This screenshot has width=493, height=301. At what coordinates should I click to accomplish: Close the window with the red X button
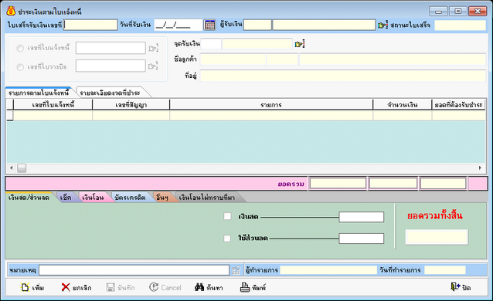coord(478,12)
